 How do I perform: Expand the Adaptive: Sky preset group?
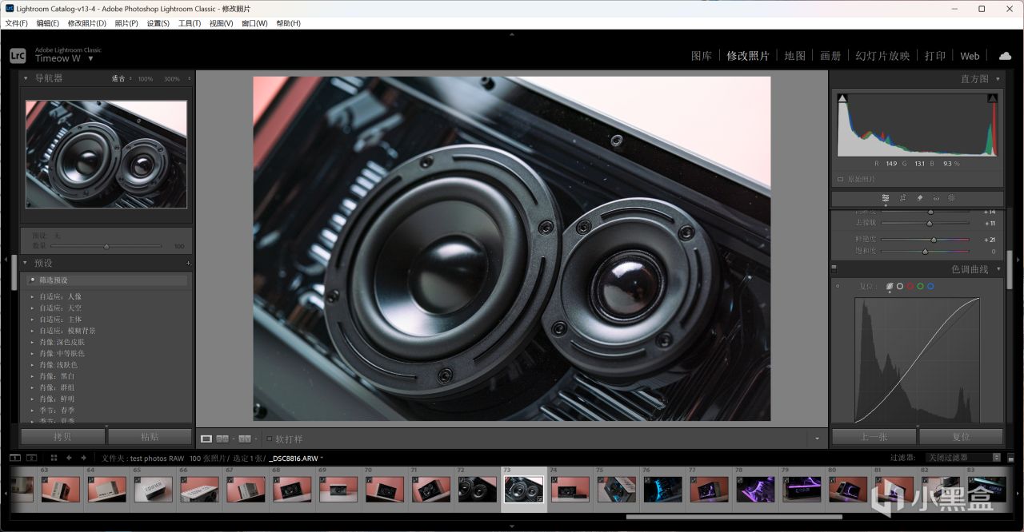coord(32,308)
